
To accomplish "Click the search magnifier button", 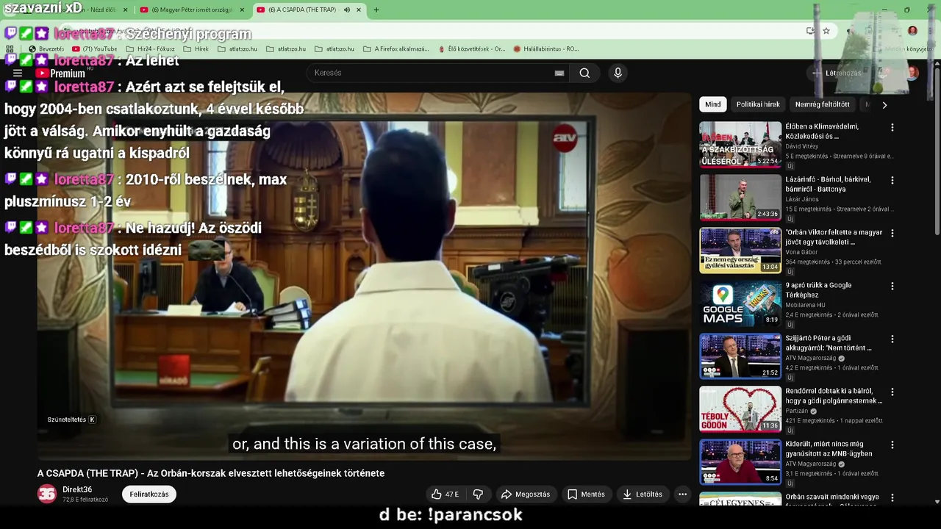I will pos(584,73).
